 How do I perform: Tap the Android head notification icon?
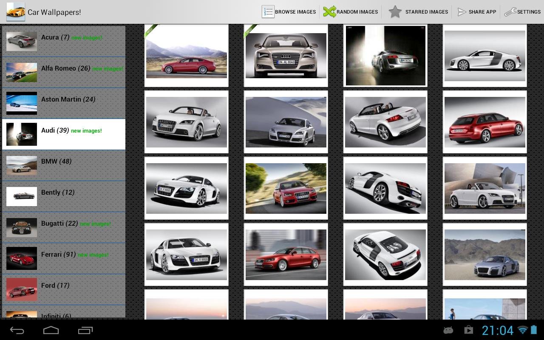tap(448, 330)
